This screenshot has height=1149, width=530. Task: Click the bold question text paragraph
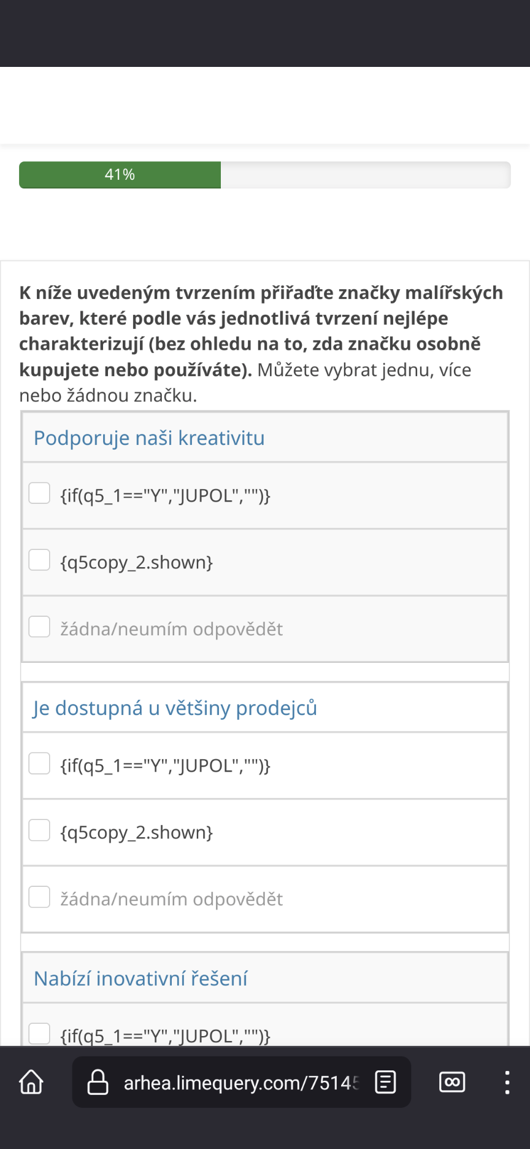click(261, 331)
